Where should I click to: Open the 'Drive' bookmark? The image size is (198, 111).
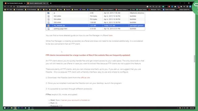click(132, 10)
